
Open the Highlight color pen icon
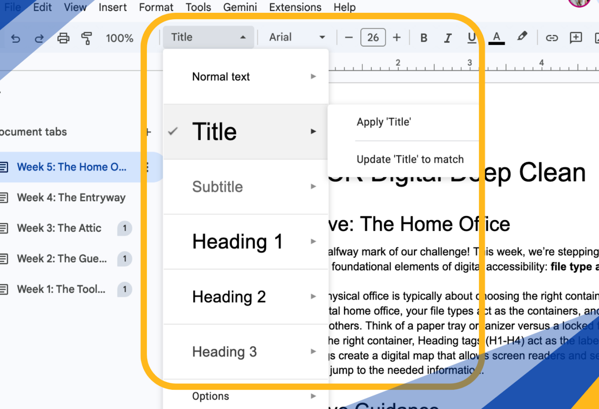[522, 37]
